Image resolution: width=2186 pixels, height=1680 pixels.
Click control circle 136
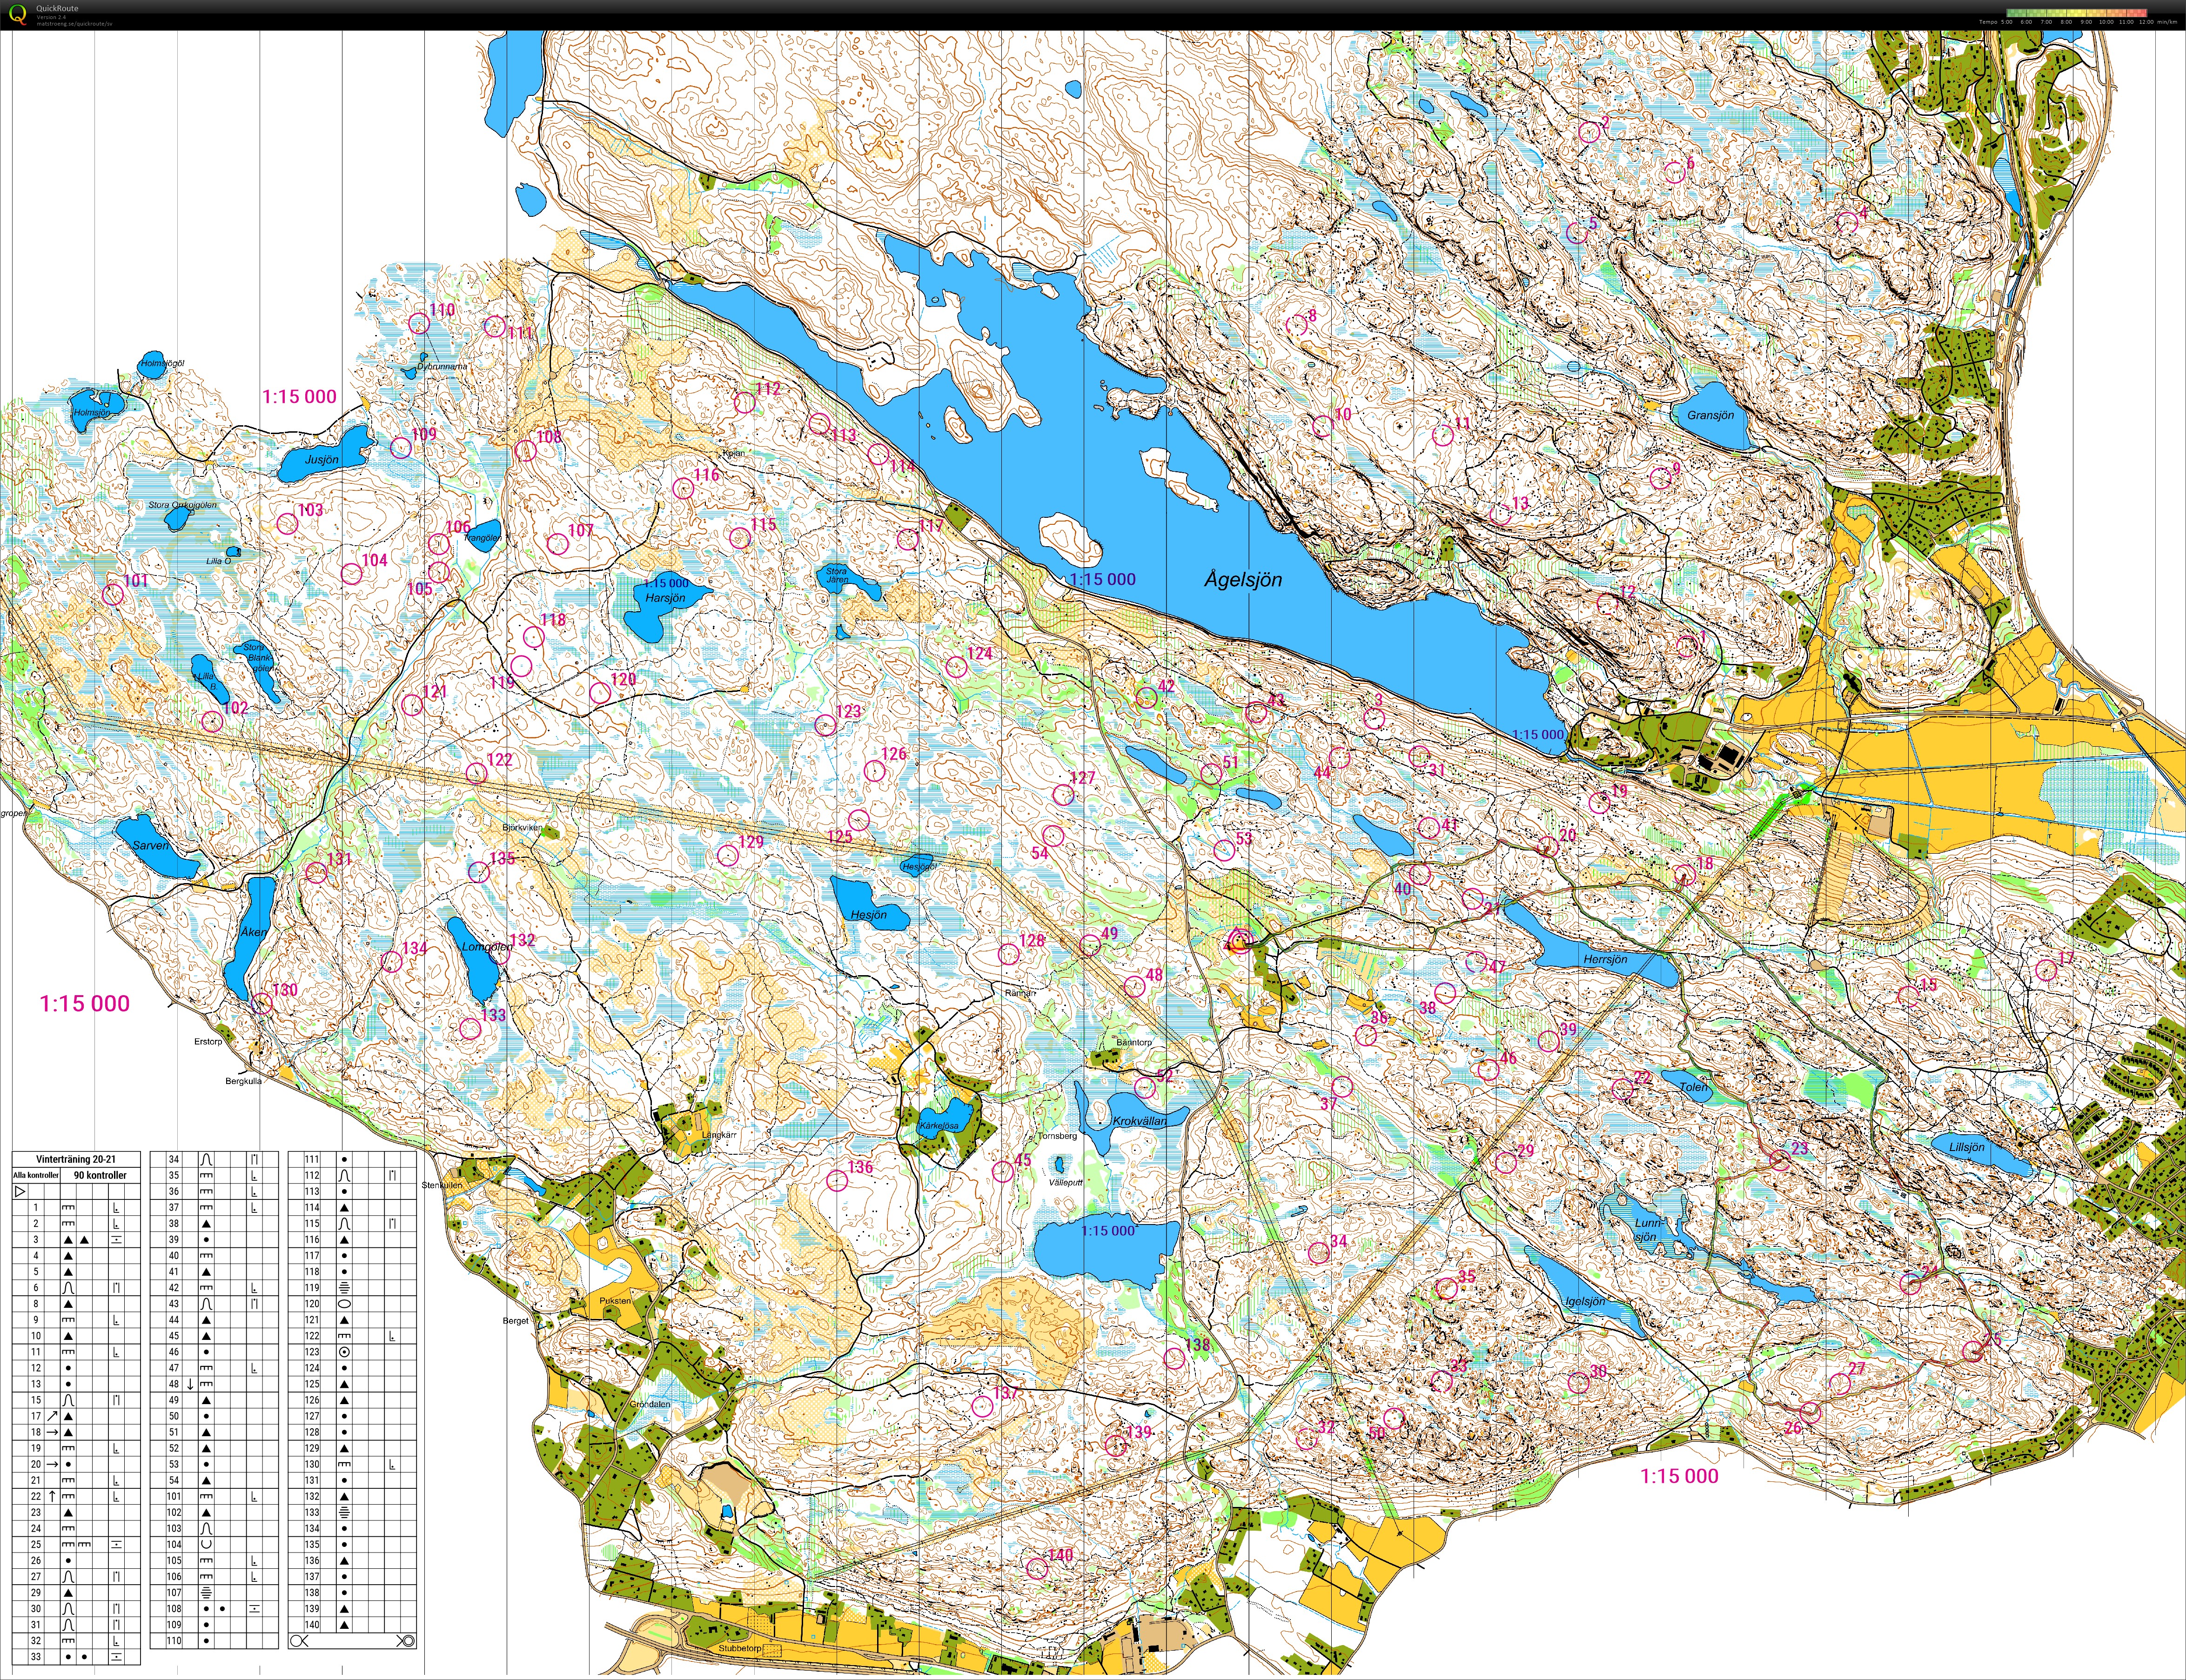point(837,1180)
